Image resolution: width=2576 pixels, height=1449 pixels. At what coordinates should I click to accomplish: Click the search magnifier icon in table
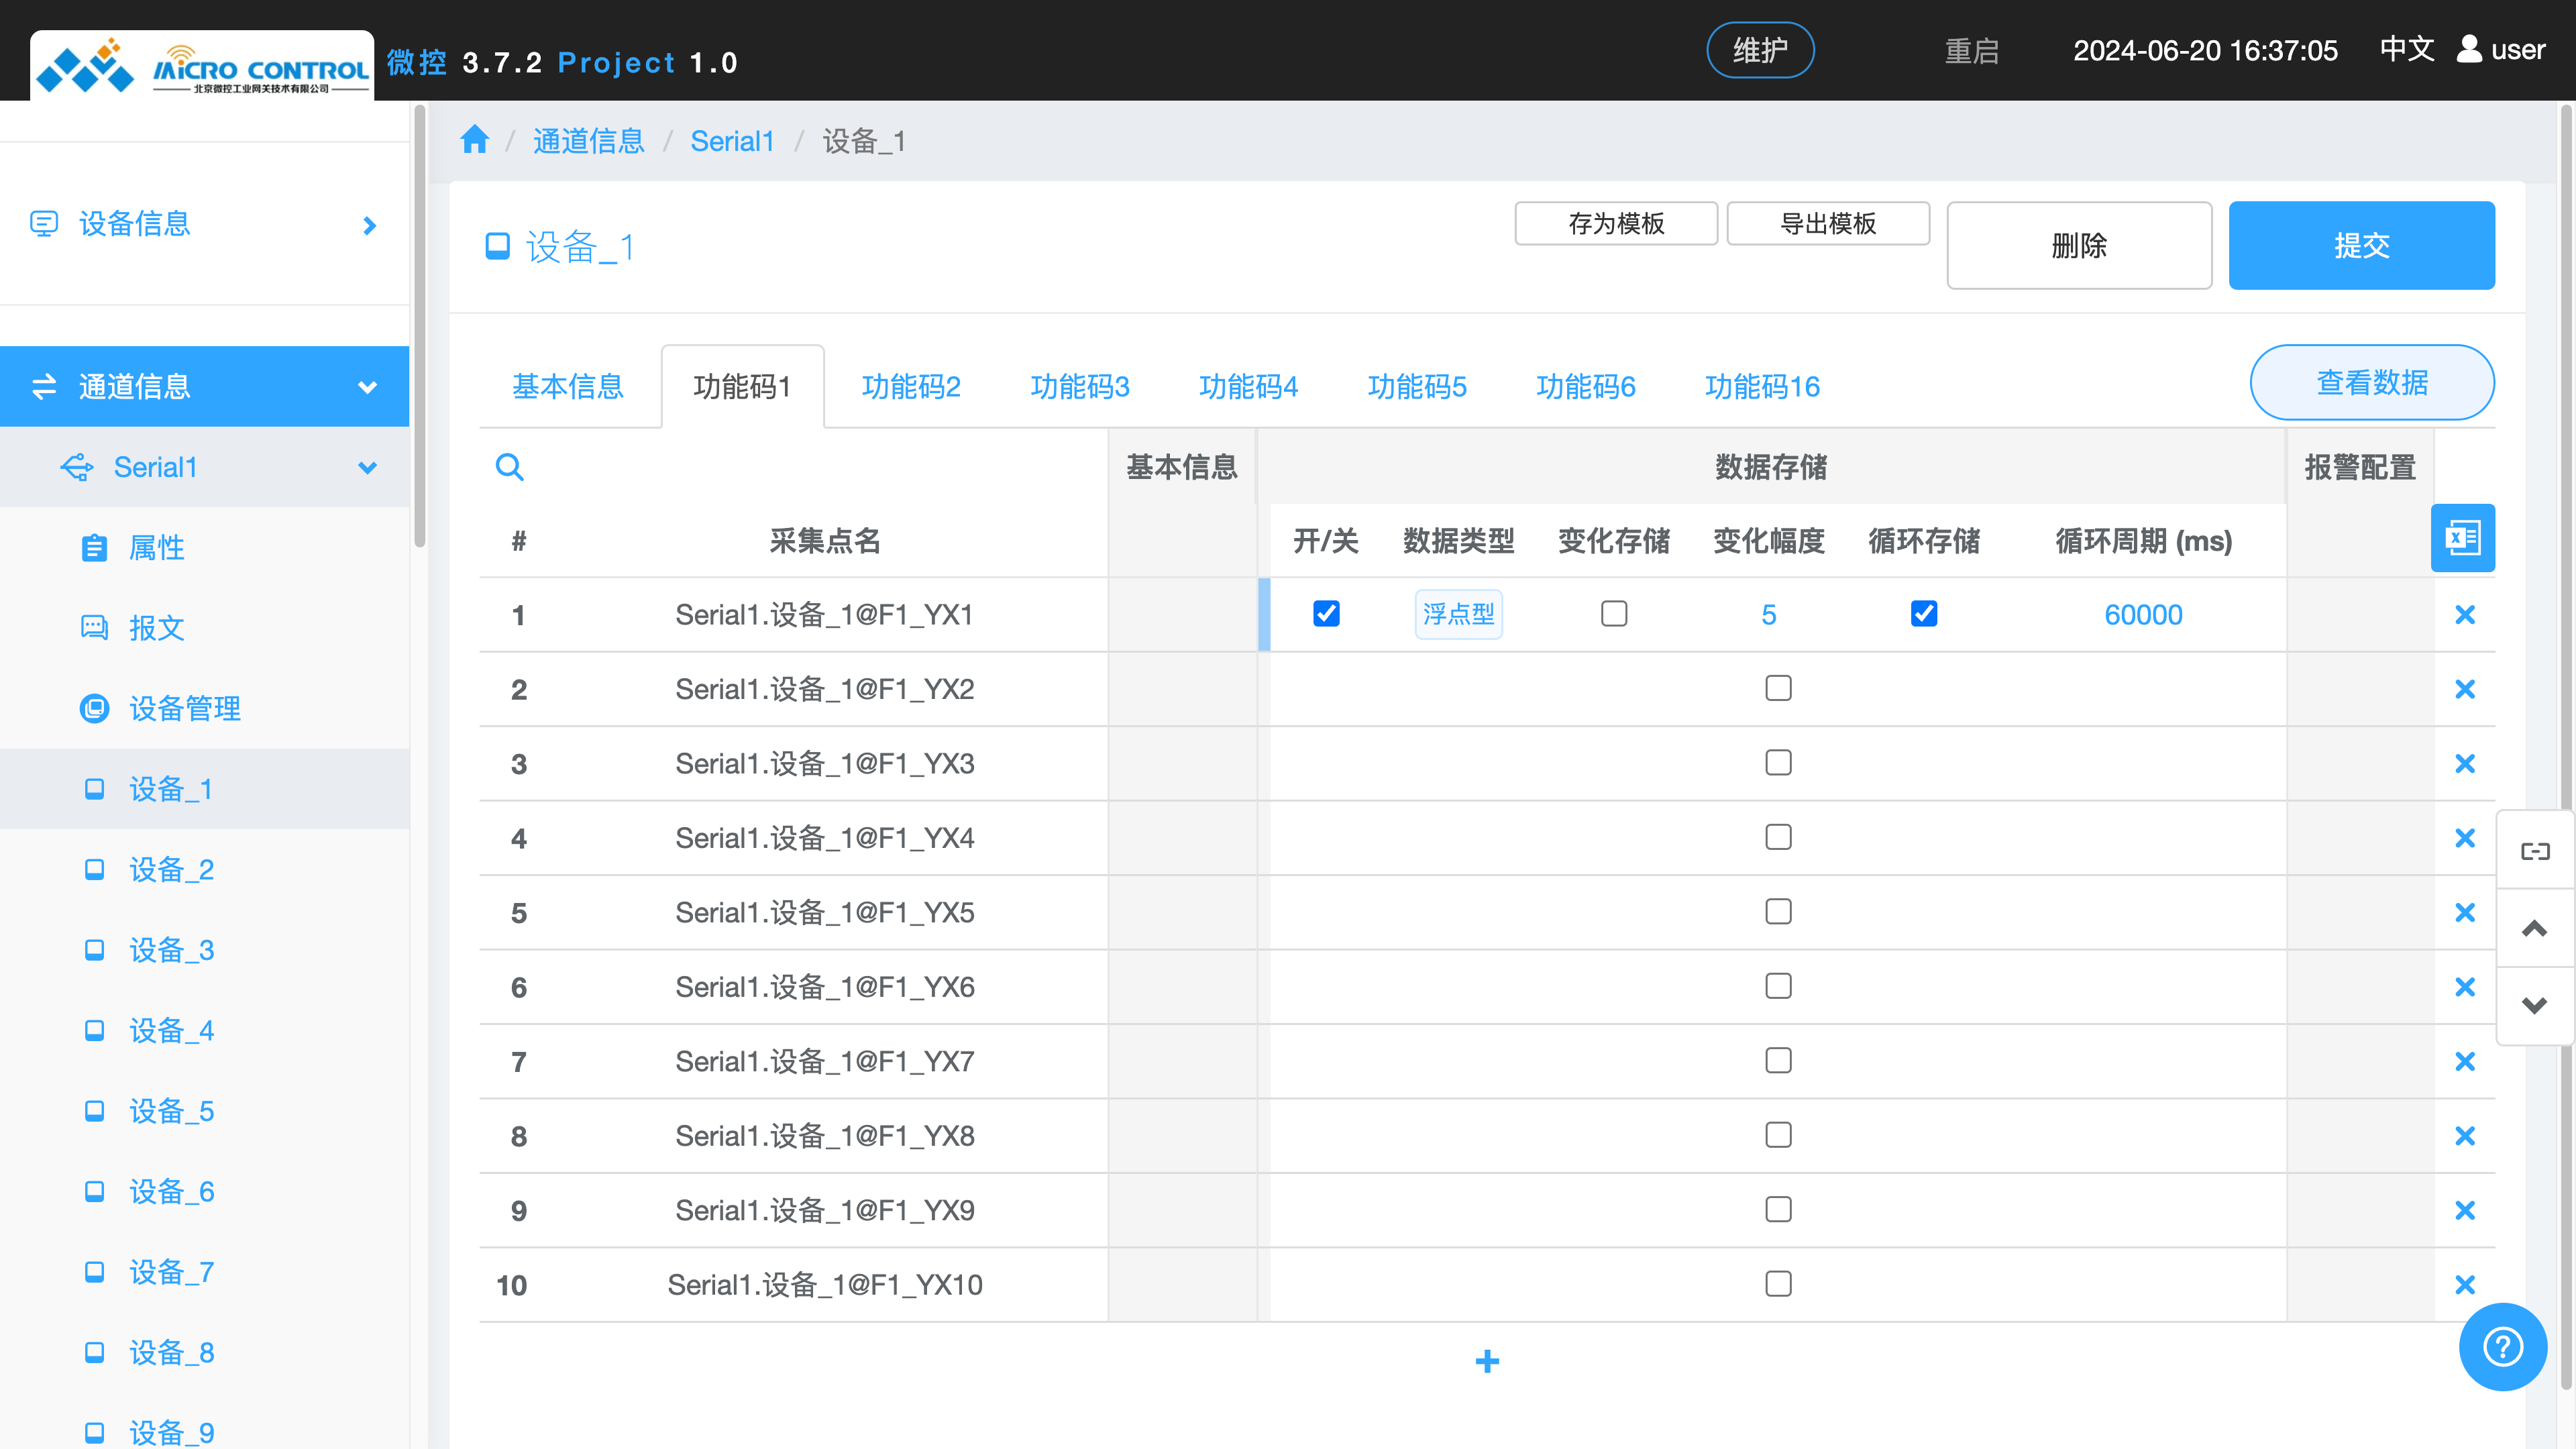coord(509,467)
